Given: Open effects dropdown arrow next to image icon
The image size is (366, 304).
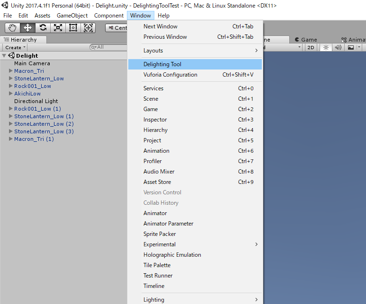Looking at the screenshot, I should tap(359, 48).
